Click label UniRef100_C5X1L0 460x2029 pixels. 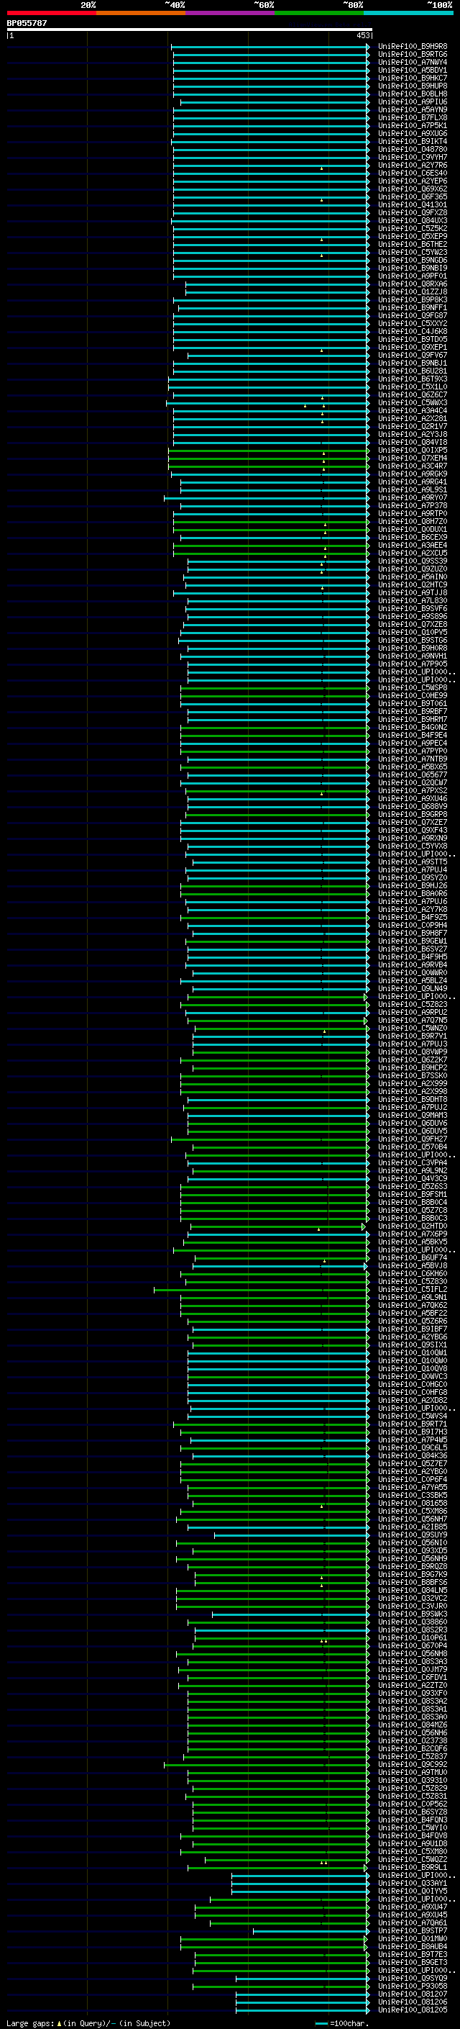click(x=413, y=387)
